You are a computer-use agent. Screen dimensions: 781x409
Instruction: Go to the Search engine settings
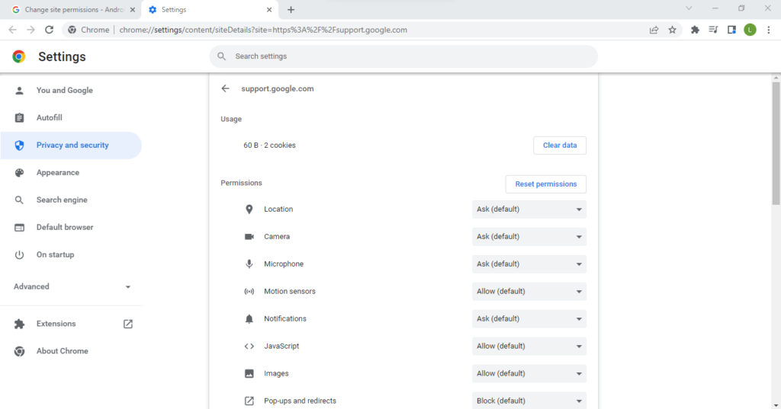(62, 200)
